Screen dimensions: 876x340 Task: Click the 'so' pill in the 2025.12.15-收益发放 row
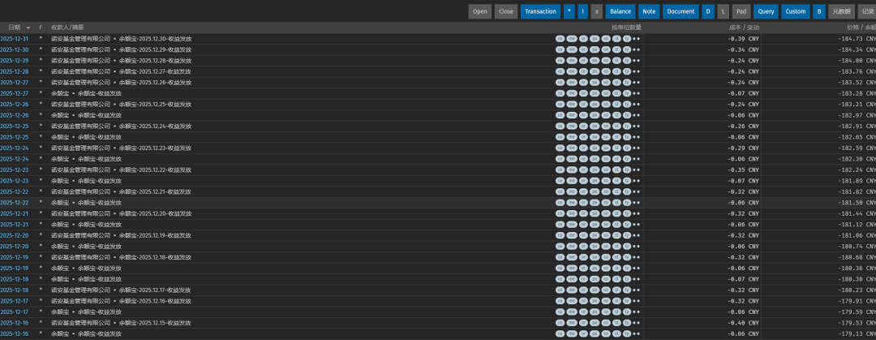click(606, 323)
